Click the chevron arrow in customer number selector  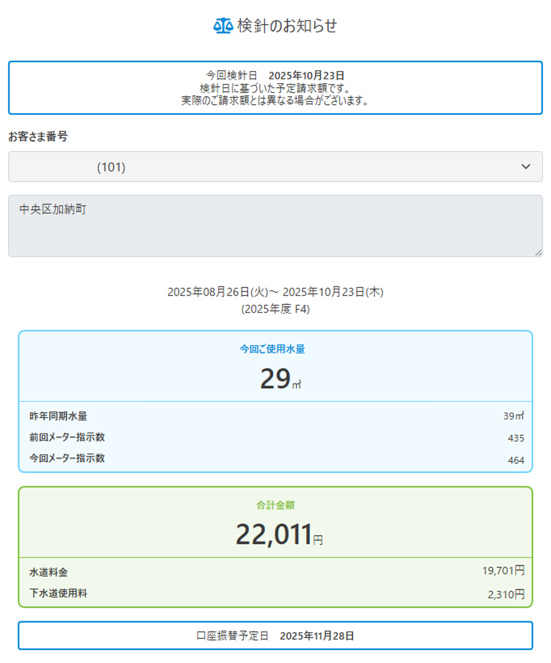click(x=526, y=167)
